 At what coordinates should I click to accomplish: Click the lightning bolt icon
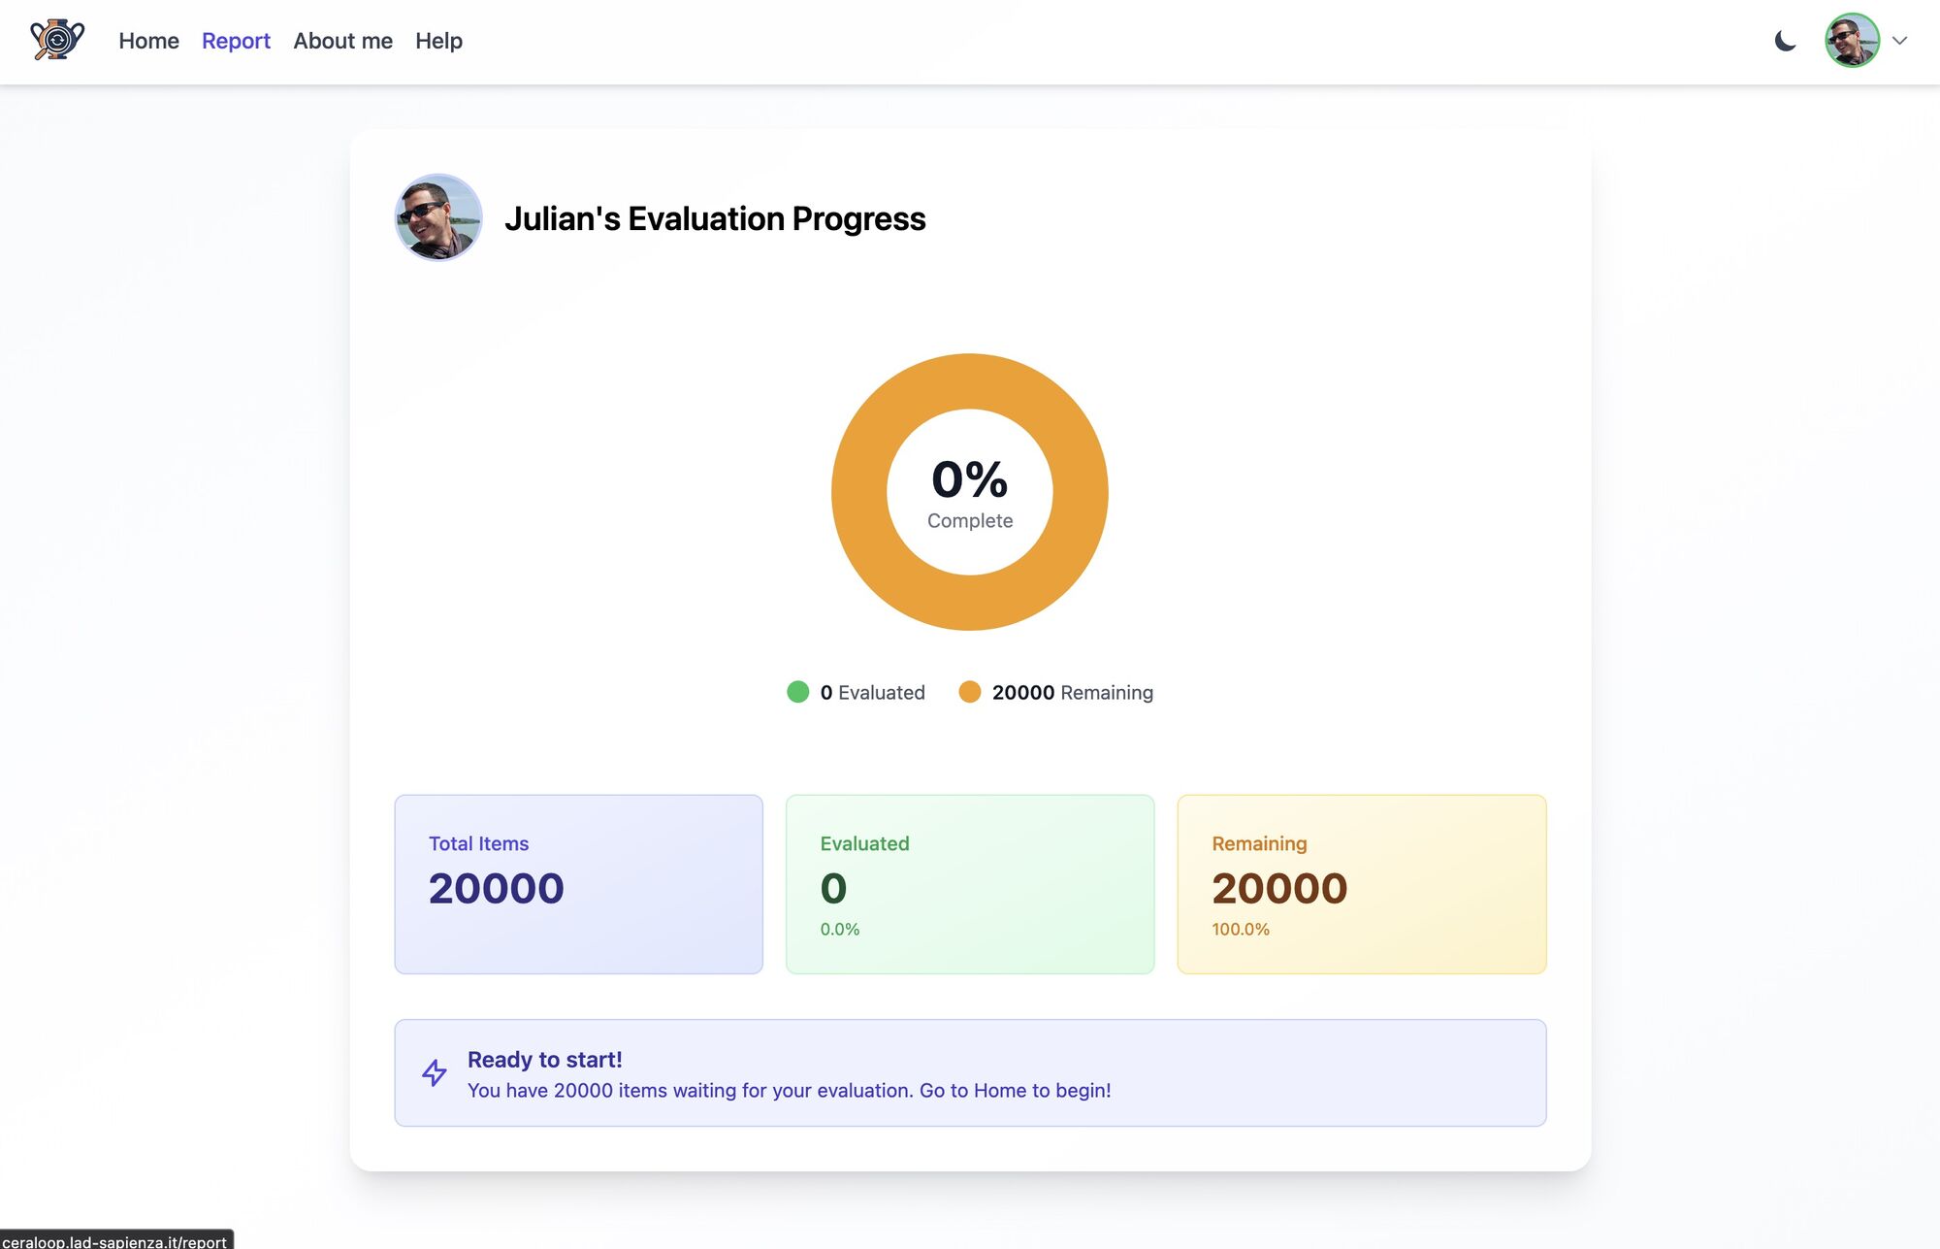435,1072
